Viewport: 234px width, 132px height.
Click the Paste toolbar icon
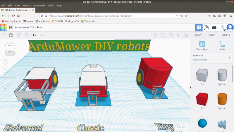coord(11,35)
